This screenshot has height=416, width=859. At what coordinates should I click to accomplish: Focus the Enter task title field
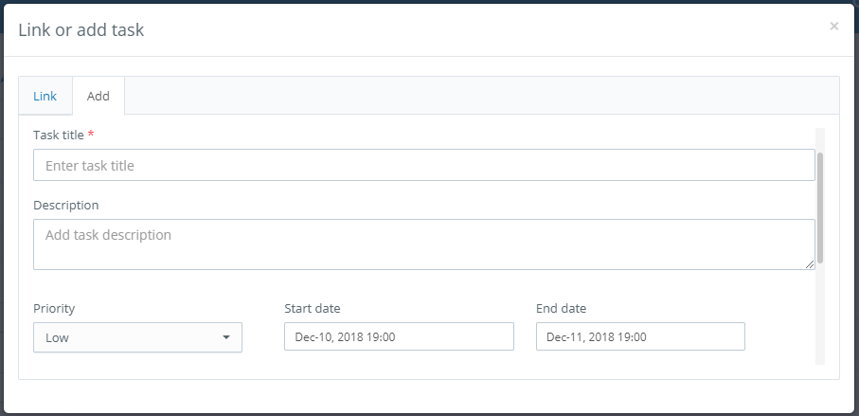(424, 165)
